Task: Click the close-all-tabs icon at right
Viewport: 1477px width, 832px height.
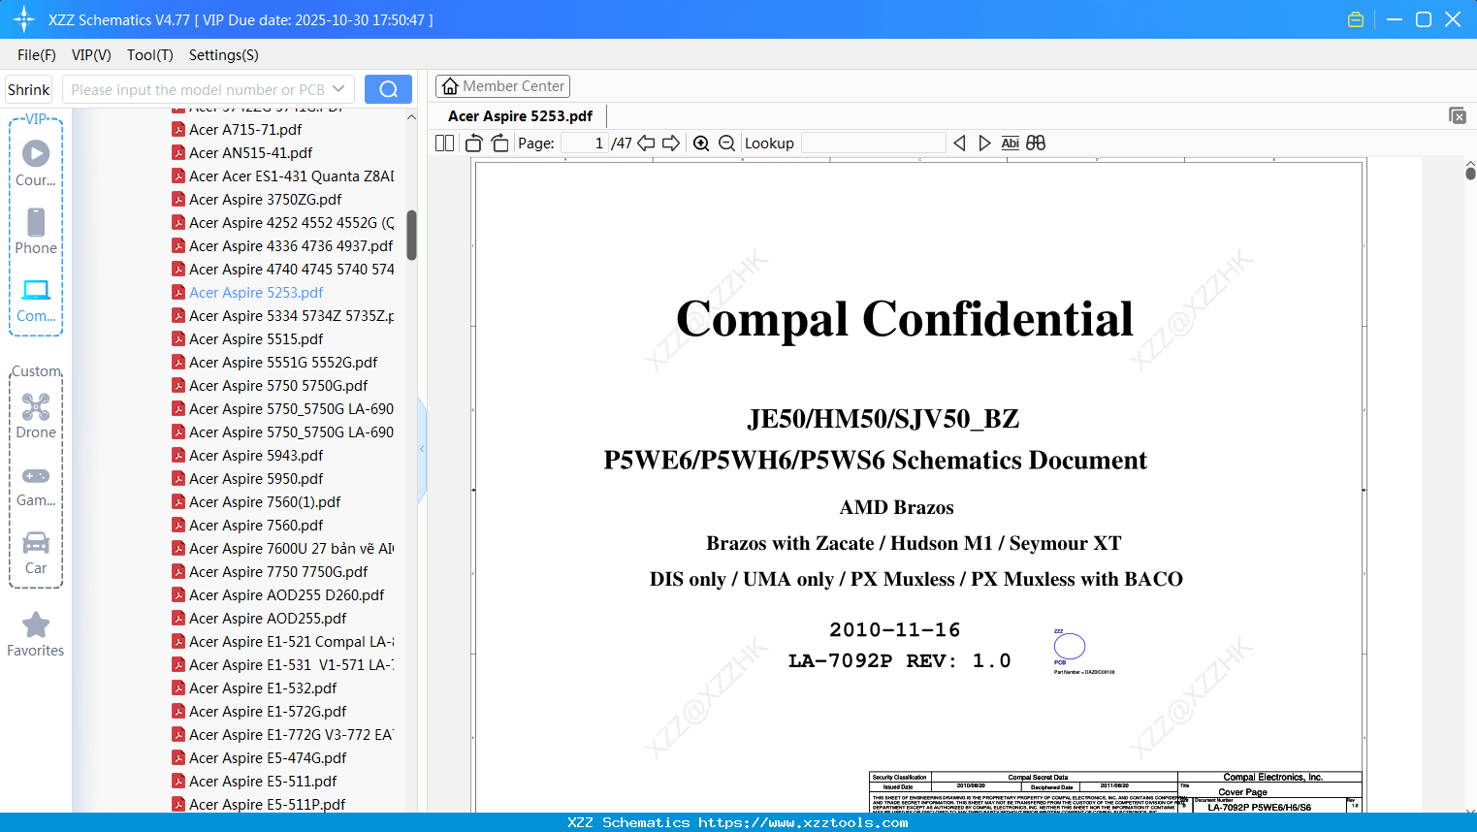Action: pos(1457,115)
